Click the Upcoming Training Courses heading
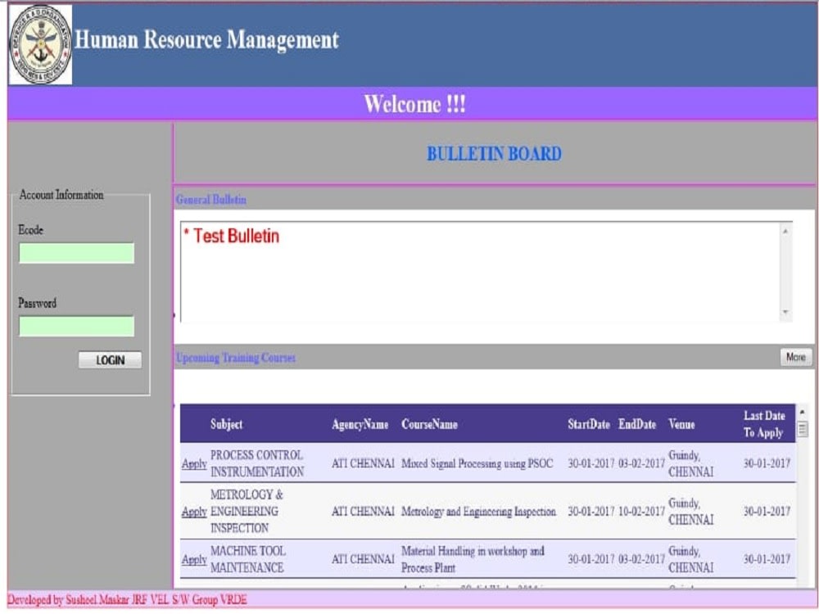The width and height of the screenshot is (819, 614). coord(236,358)
